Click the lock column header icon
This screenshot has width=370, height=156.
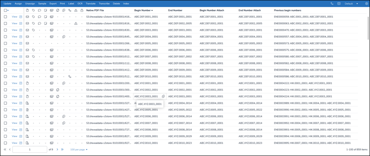pyautogui.click(x=82, y=10)
